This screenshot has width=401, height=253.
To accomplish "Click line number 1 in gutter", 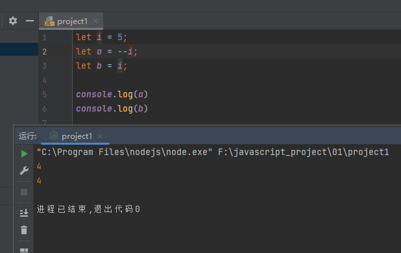I will (45, 38).
